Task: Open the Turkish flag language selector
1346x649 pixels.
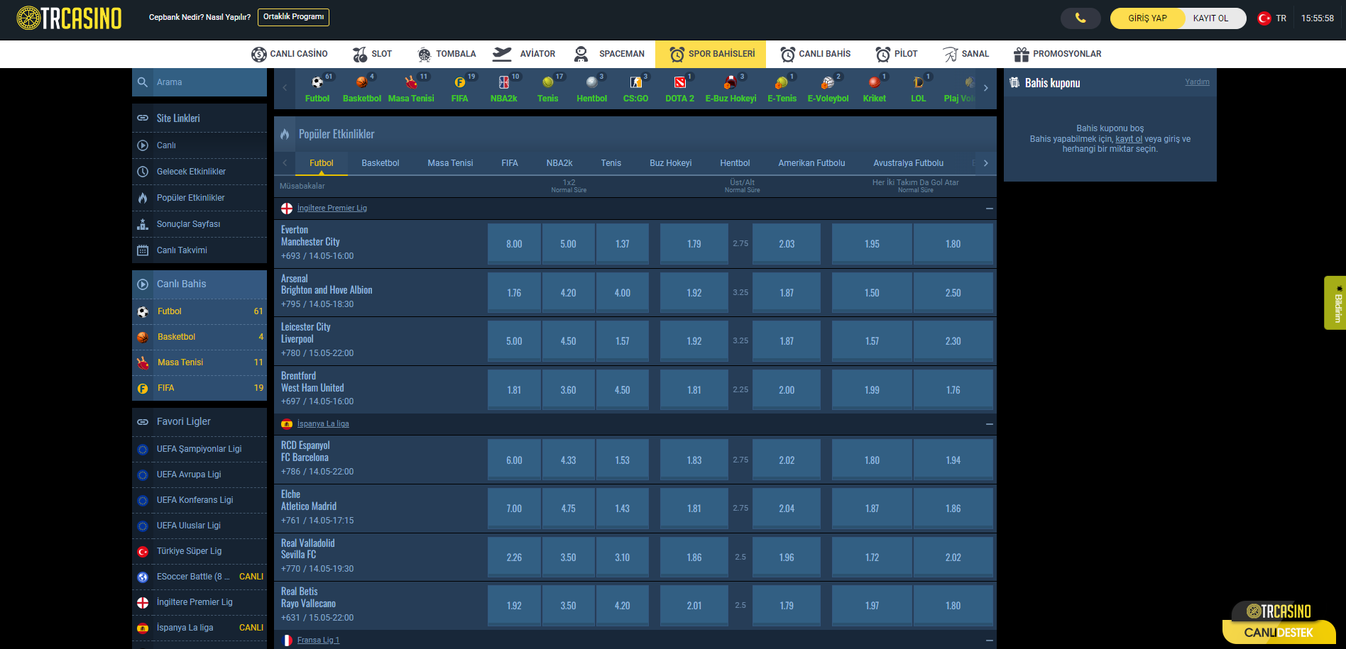Action: click(1271, 18)
